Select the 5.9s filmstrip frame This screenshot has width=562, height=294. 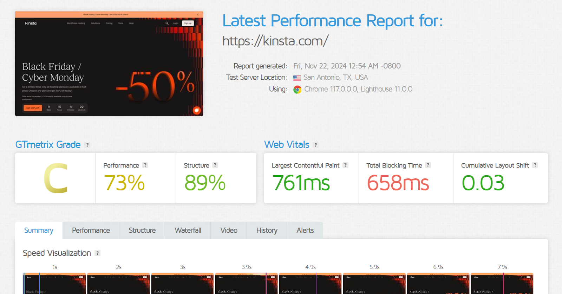pos(374,283)
